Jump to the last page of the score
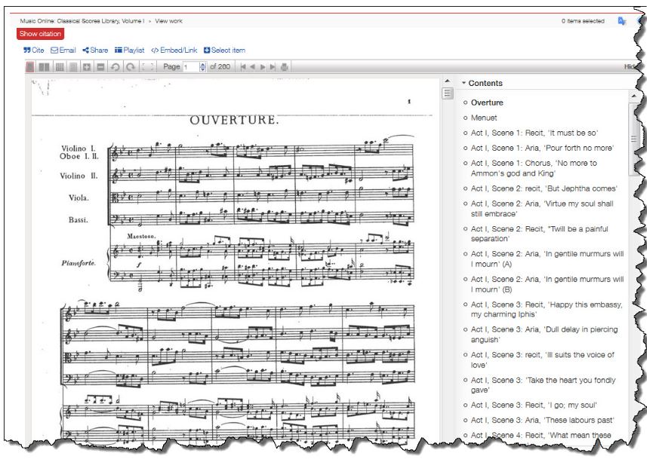Screen dimensions: 647x469 click(273, 69)
